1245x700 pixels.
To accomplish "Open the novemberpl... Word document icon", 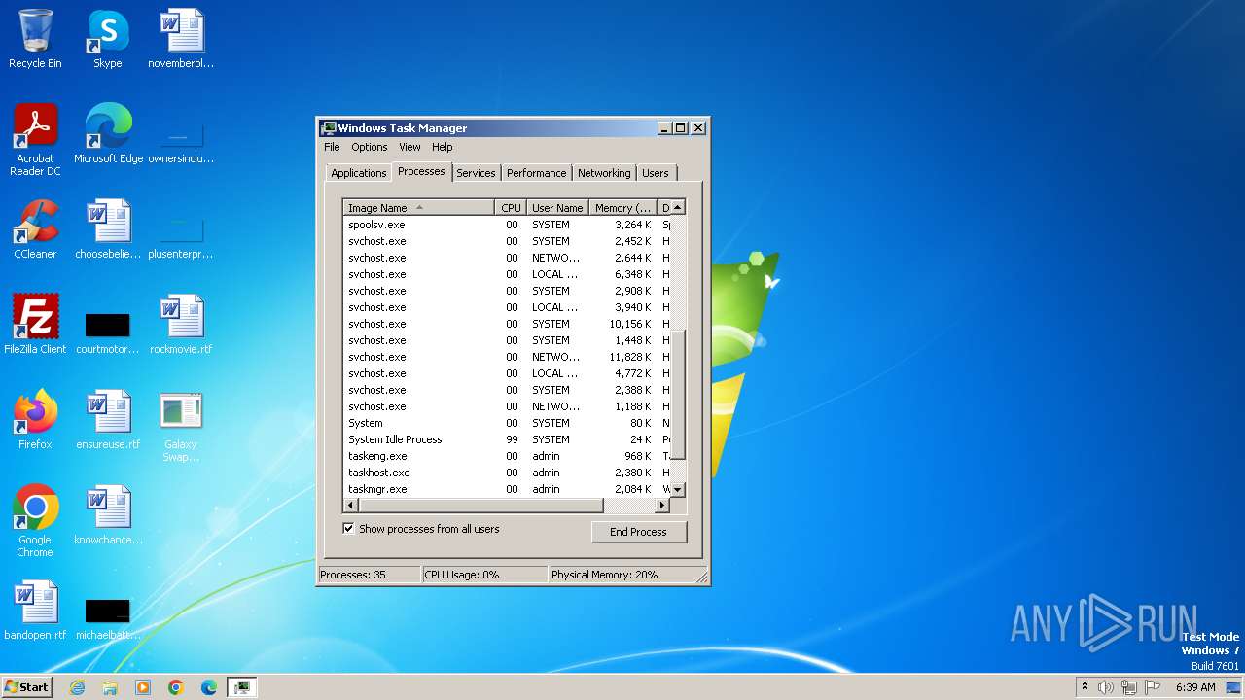I will pos(181,39).
